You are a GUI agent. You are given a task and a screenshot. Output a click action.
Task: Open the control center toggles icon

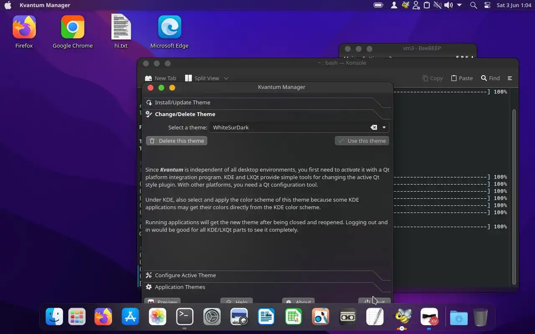(487, 5)
